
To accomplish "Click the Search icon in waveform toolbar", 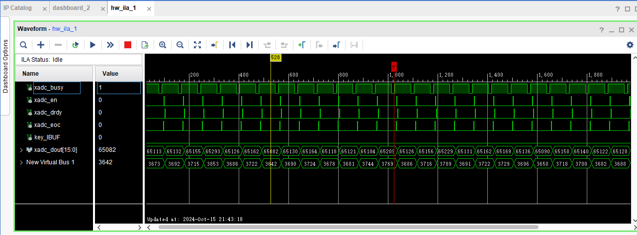I will coord(23,45).
